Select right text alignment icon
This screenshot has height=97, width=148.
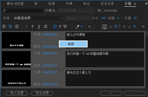tap(16, 27)
